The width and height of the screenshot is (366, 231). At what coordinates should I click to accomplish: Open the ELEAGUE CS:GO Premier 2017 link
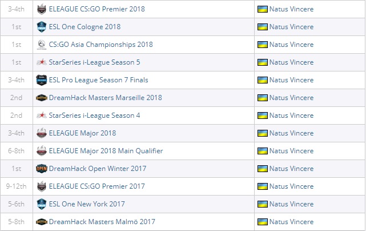pyautogui.click(x=97, y=186)
